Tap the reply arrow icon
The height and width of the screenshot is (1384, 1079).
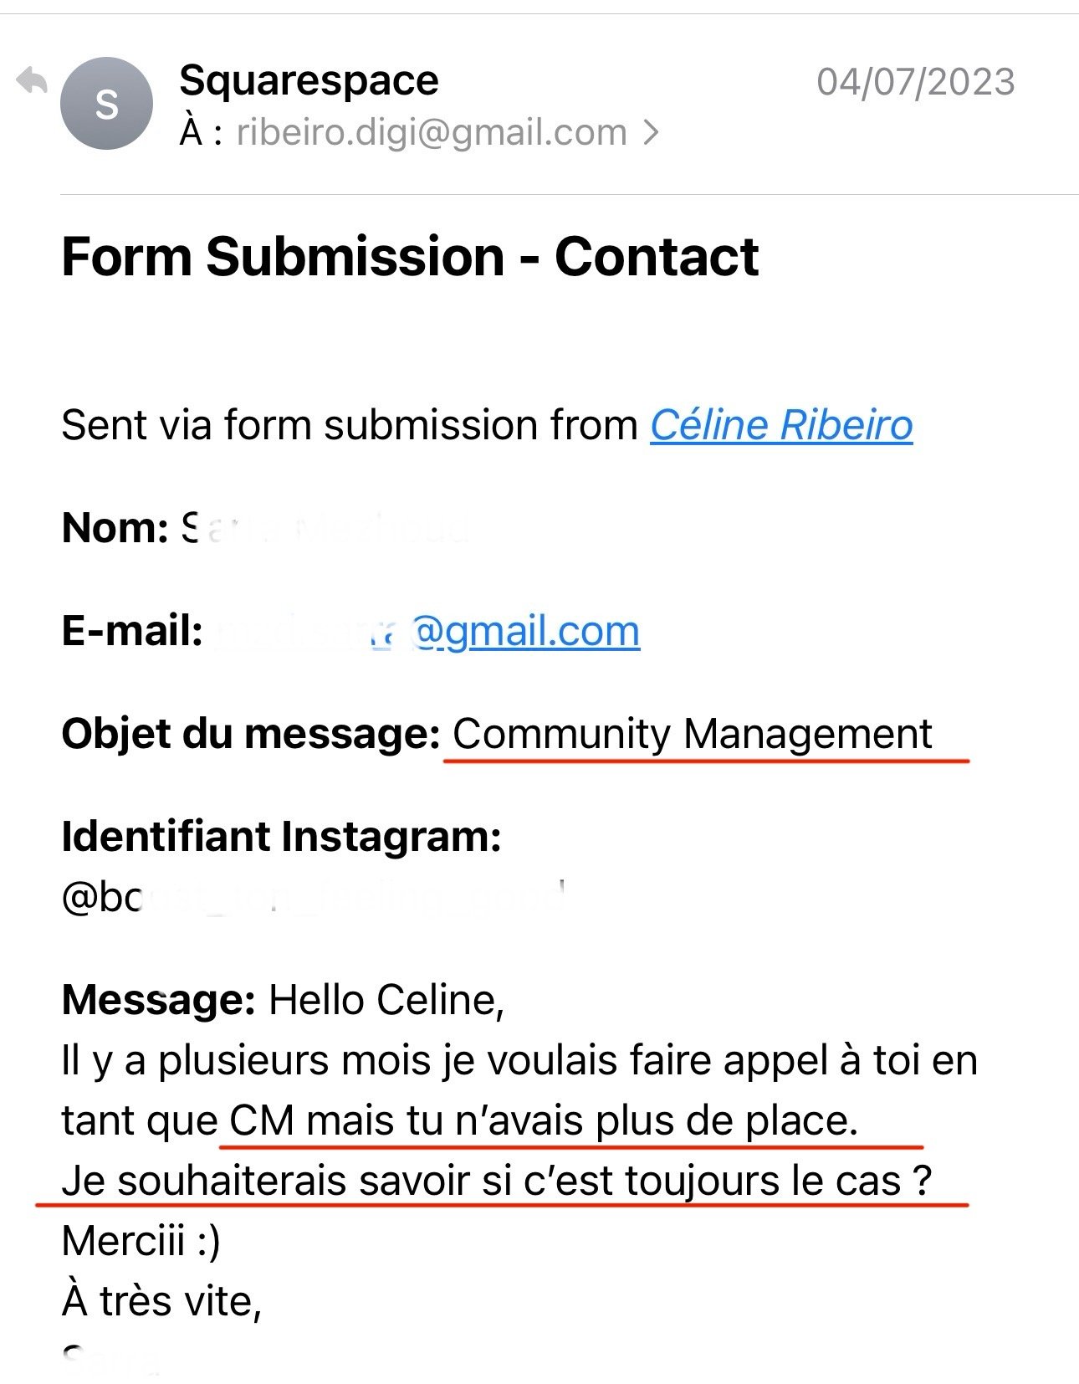[32, 80]
